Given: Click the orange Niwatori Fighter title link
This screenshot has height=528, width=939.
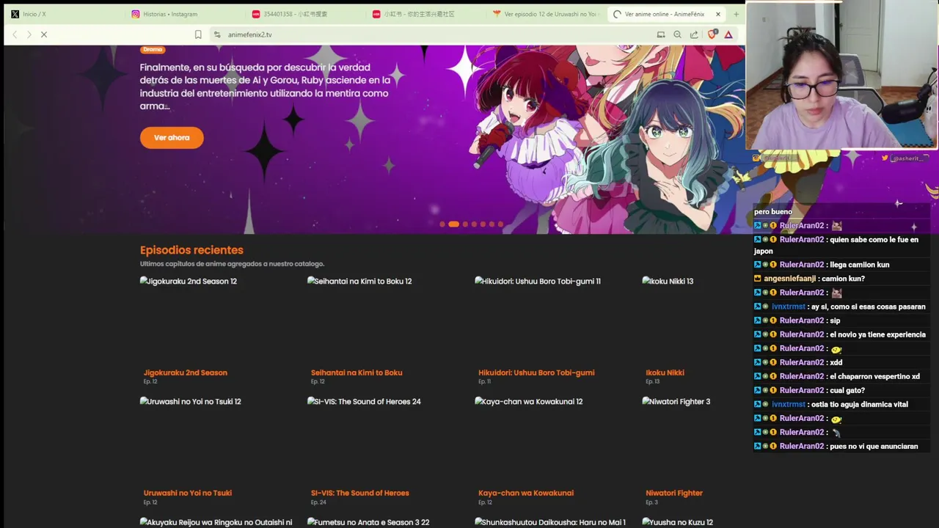Looking at the screenshot, I should point(674,493).
